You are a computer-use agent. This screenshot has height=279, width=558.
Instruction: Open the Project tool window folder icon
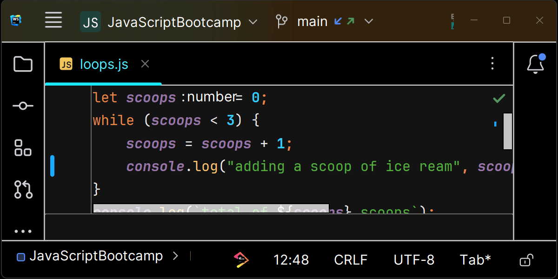pyautogui.click(x=23, y=64)
